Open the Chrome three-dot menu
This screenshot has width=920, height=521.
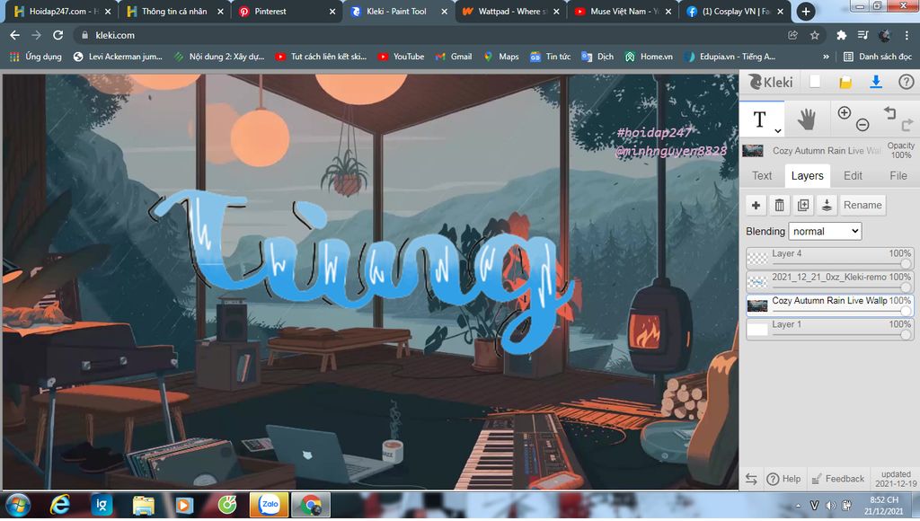[907, 35]
